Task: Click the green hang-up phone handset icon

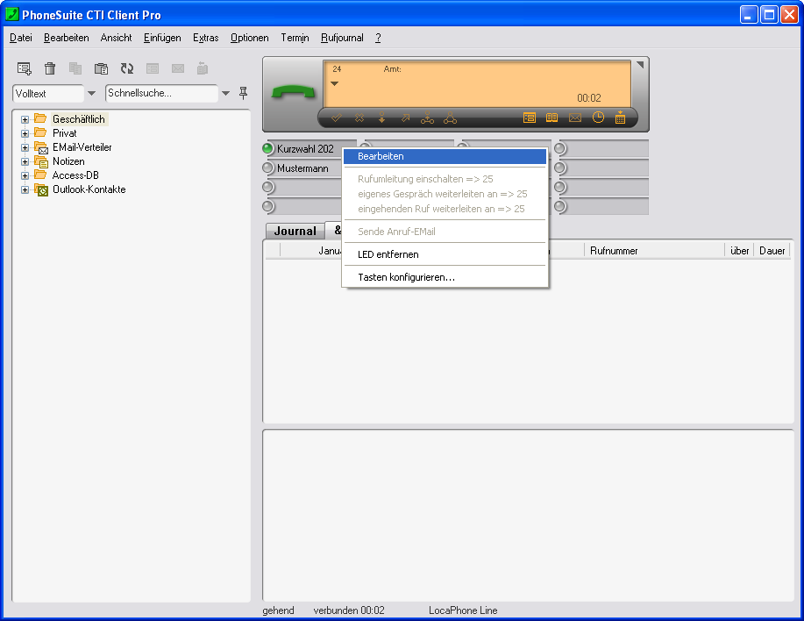Action: [x=292, y=94]
